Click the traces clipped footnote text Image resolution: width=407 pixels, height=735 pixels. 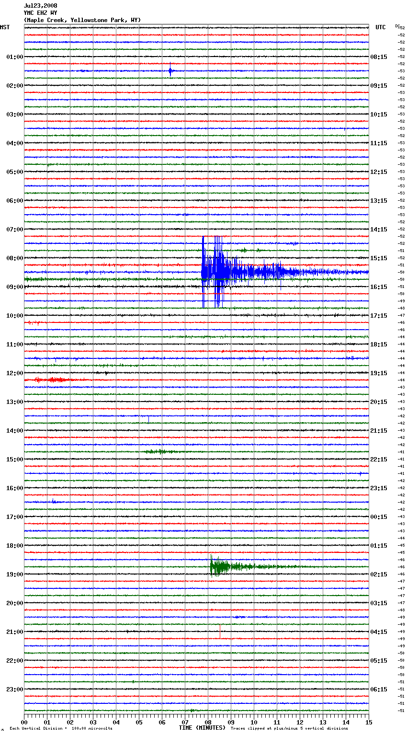pos(289,729)
